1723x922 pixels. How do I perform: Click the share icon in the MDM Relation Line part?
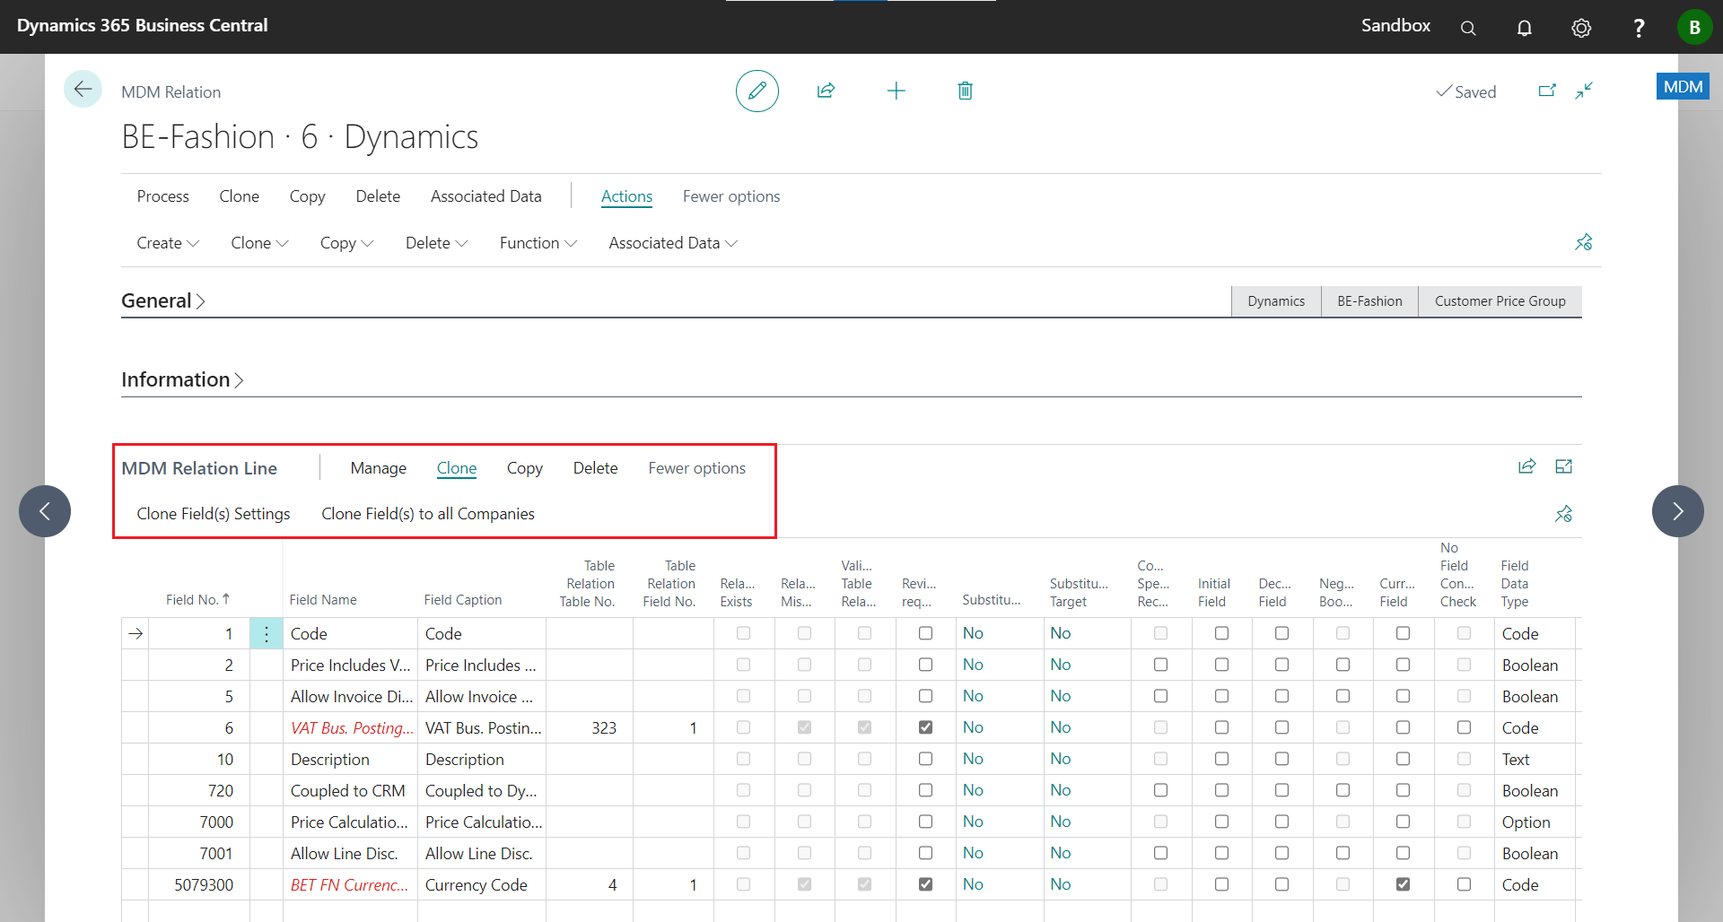1526,466
